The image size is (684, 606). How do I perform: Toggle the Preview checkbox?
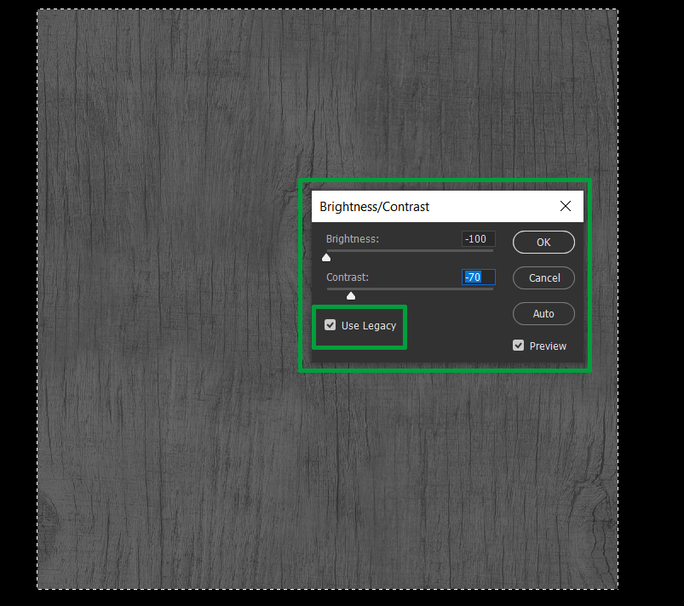pyautogui.click(x=518, y=346)
